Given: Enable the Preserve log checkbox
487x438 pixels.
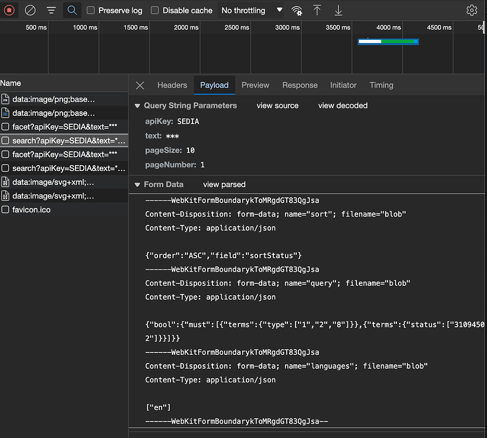Looking at the screenshot, I should pyautogui.click(x=91, y=10).
